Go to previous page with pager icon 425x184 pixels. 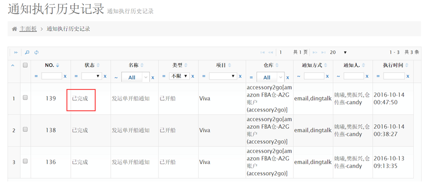271,53
